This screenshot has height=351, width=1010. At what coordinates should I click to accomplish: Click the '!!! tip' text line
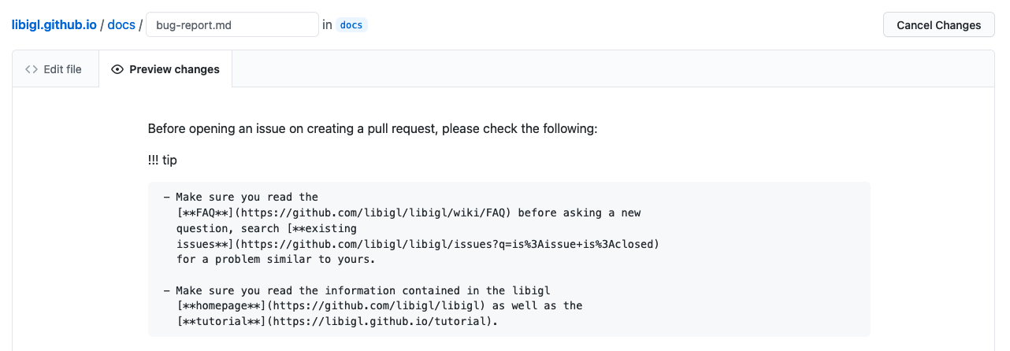coord(162,160)
